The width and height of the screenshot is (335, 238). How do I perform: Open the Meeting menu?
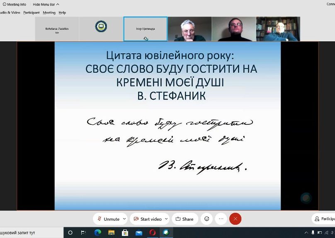click(x=49, y=12)
